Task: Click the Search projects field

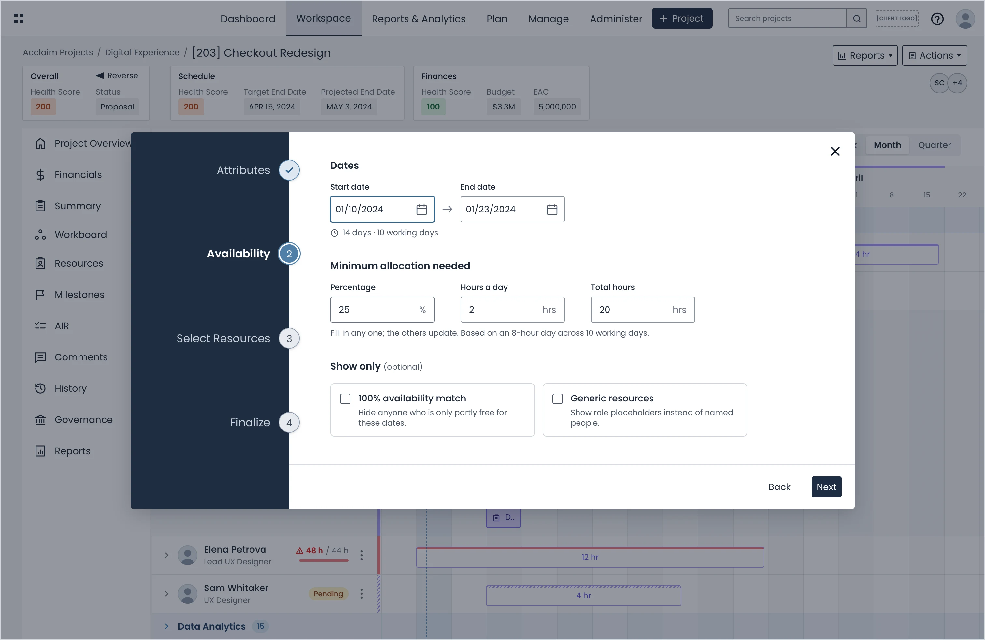Action: [787, 18]
